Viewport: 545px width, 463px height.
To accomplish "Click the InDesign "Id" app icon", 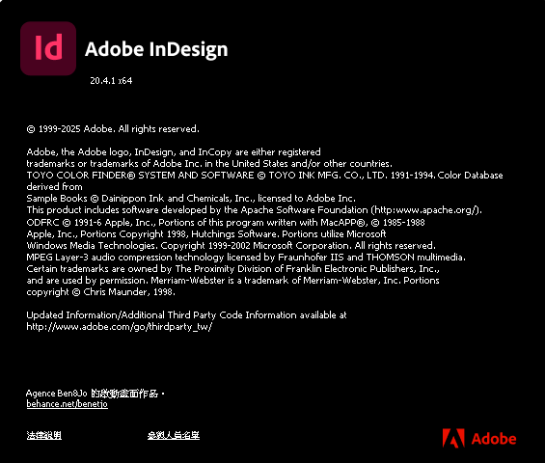I will (48, 48).
